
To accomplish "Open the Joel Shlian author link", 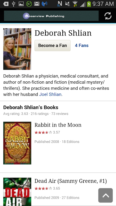I will (x=50, y=94).
